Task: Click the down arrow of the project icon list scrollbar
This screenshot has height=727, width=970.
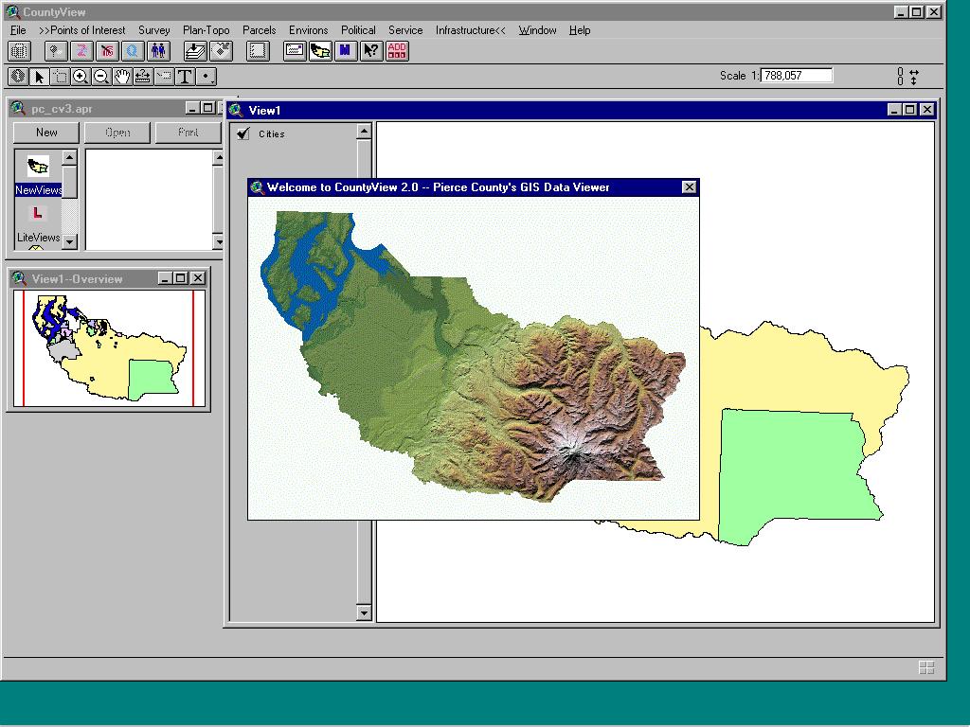Action: (69, 241)
